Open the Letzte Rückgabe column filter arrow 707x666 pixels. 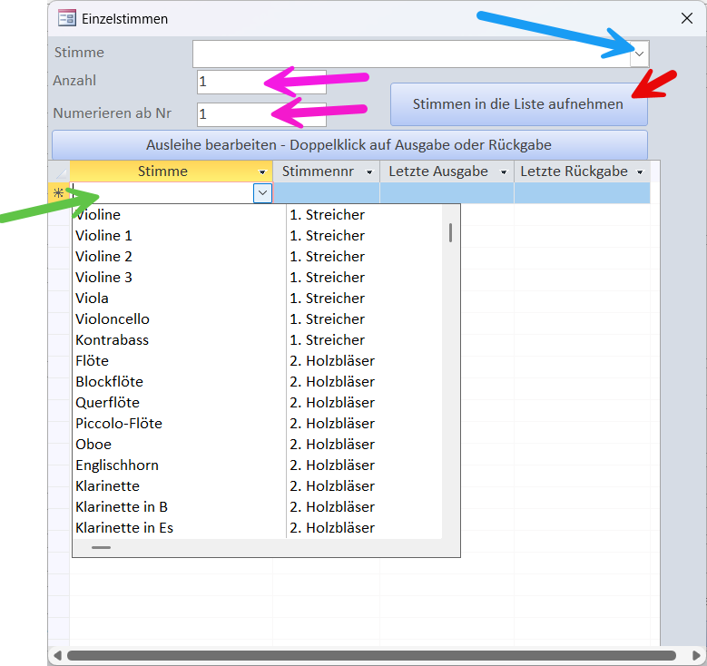(x=639, y=172)
